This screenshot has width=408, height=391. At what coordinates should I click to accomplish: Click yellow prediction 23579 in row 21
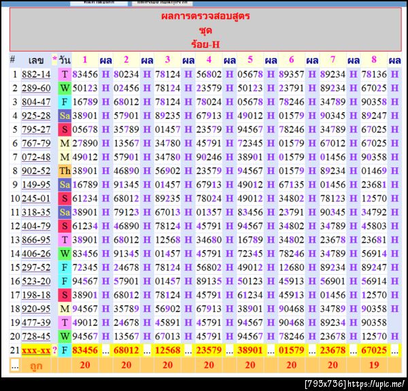point(209,350)
